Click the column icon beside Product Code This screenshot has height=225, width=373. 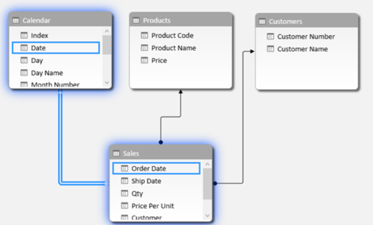coord(144,36)
